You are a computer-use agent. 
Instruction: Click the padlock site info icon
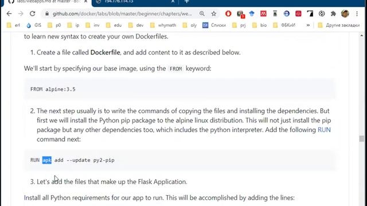pyautogui.click(x=47, y=14)
